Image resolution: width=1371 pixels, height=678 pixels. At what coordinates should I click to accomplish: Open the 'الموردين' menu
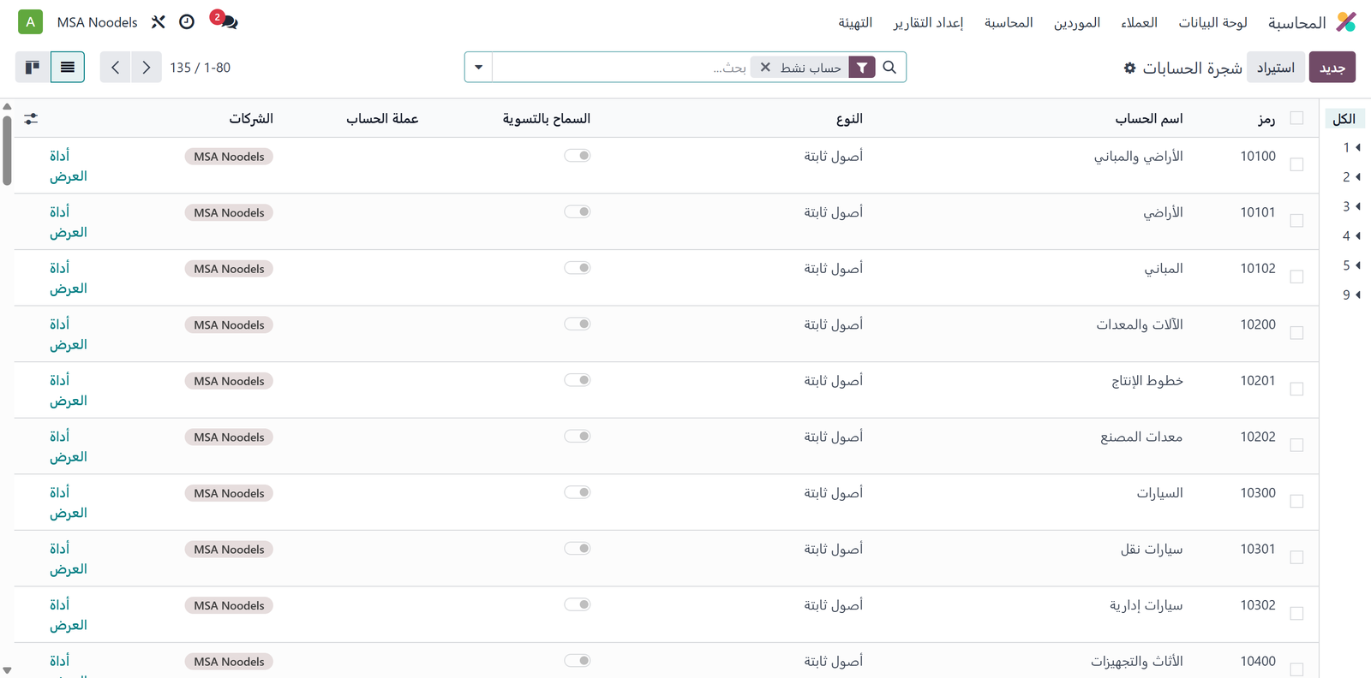[1077, 22]
